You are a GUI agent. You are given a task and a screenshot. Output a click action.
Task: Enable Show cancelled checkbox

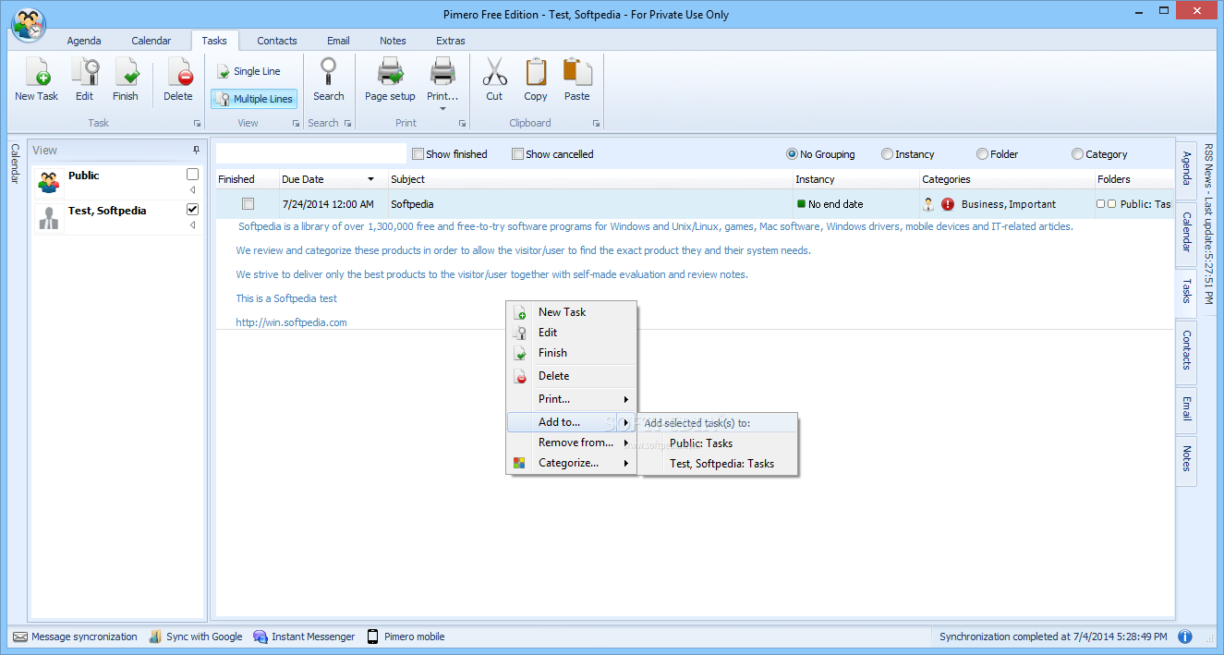[x=518, y=154]
